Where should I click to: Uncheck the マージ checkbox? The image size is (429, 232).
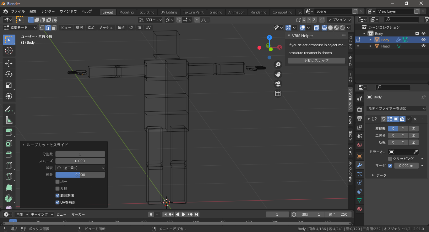[390, 166]
